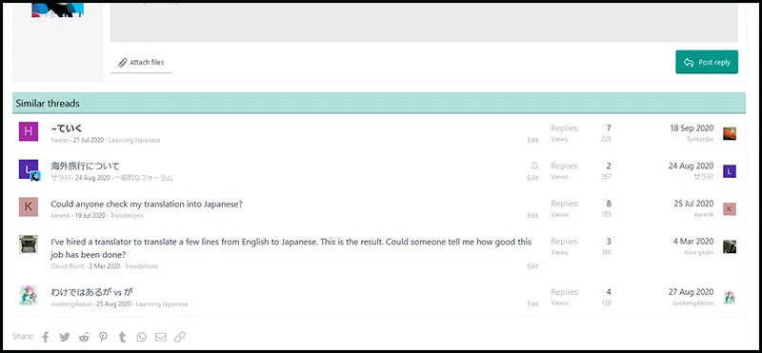Share thread via Twitter icon

(x=65, y=337)
